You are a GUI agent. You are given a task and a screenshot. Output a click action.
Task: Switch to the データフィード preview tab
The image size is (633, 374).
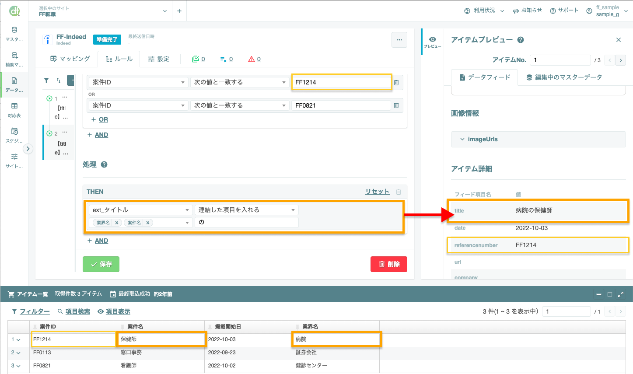click(x=485, y=77)
